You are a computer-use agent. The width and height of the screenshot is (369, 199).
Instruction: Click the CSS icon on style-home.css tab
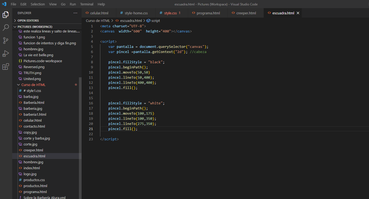[x=121, y=13]
